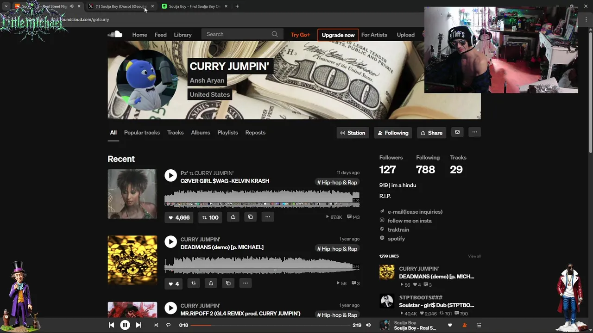This screenshot has width=593, height=333.
Task: Open more menu for DEADMANS (demo)
Action: click(x=245, y=283)
